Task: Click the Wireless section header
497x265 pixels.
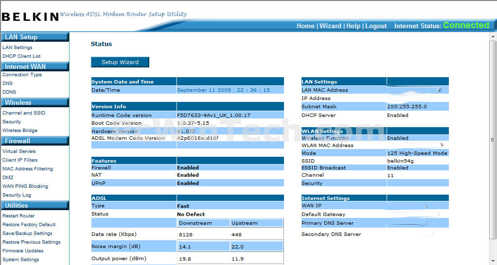Action: click(35, 102)
